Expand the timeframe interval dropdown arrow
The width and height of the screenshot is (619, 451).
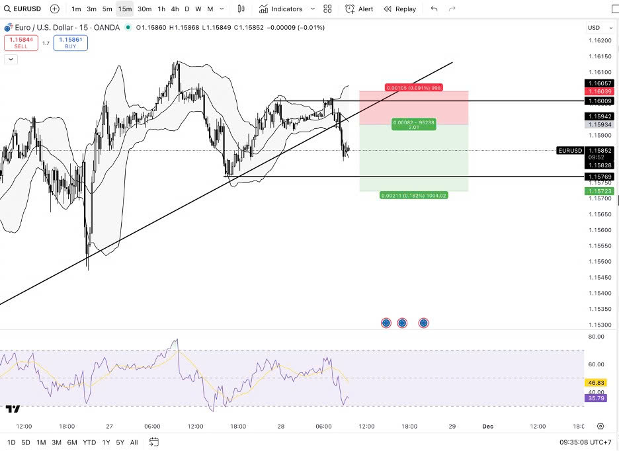click(222, 9)
